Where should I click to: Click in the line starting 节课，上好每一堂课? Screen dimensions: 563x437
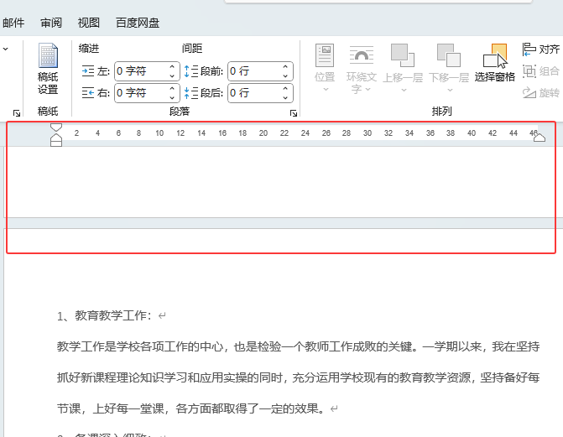pos(192,408)
